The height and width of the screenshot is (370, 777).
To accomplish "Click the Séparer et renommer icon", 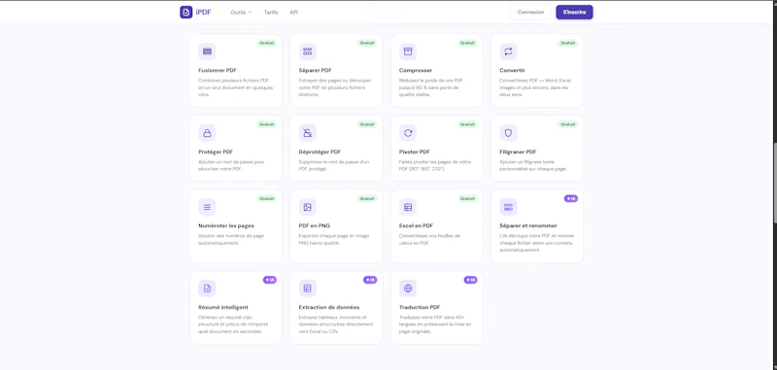I will (x=508, y=207).
